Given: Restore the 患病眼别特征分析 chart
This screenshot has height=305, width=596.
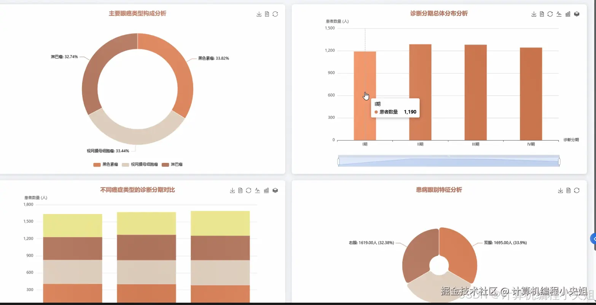Looking at the screenshot, I should [577, 190].
